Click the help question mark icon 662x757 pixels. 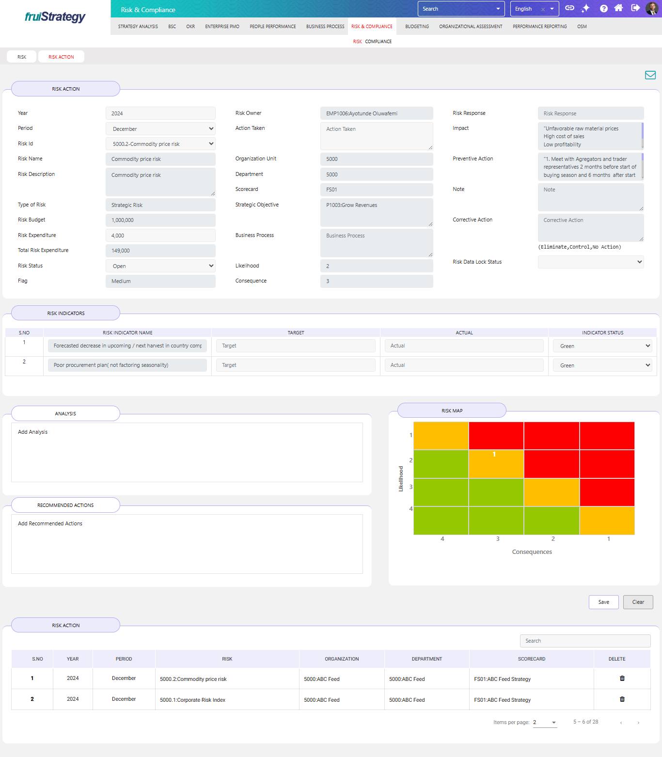(x=603, y=8)
